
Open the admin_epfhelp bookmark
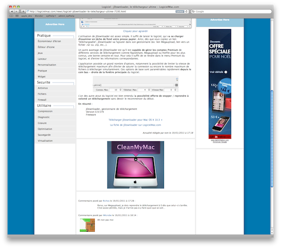(x=67, y=16)
